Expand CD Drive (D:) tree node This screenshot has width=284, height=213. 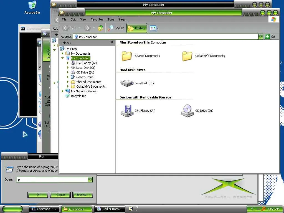[68, 72]
